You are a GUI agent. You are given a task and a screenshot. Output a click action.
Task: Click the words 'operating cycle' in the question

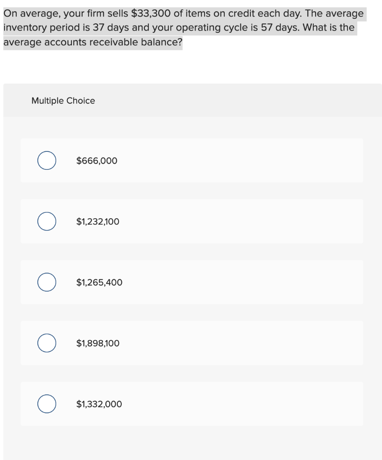pyautogui.click(x=212, y=27)
